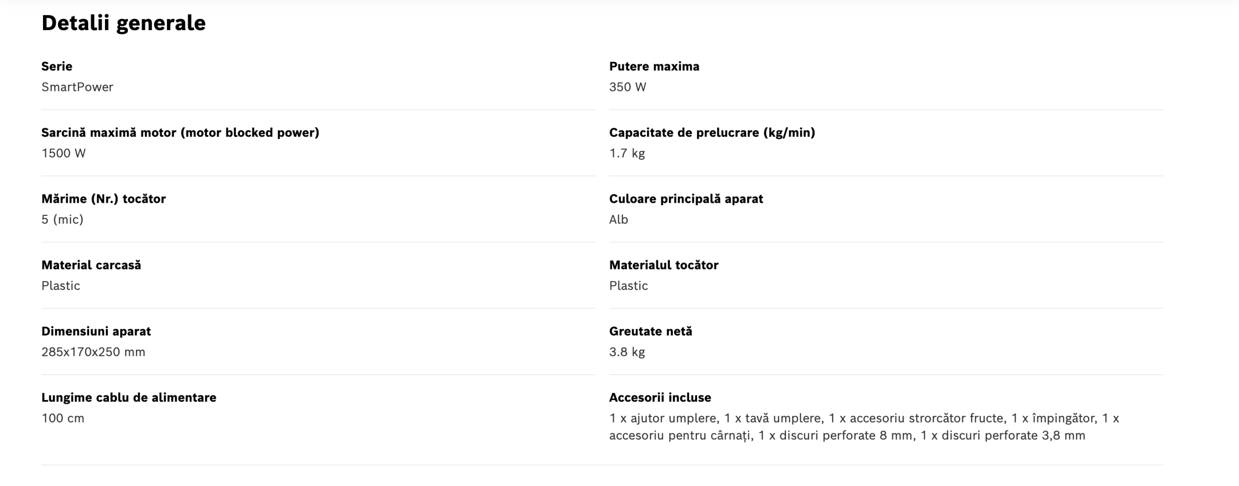1239x486 pixels.
Task: Click the 'Alb' color value
Action: tap(618, 220)
